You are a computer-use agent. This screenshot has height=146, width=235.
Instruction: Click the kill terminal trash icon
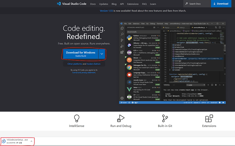pyautogui.click(x=216, y=85)
